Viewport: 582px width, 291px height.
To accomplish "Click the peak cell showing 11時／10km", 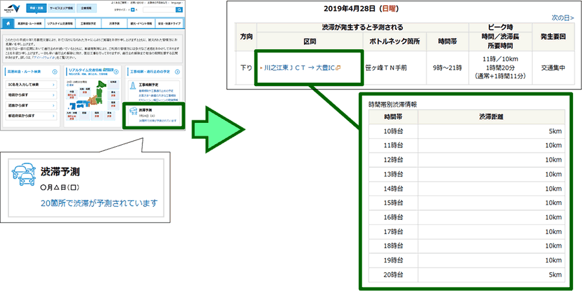I will (x=501, y=68).
